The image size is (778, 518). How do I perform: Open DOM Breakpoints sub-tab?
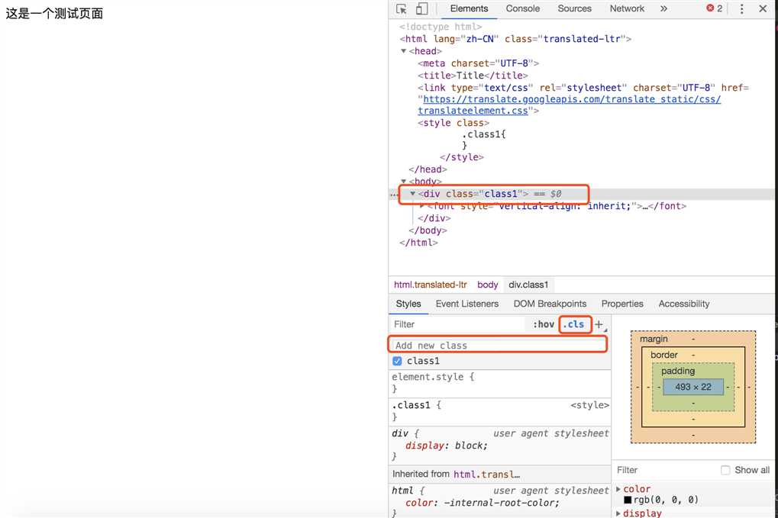tap(550, 304)
